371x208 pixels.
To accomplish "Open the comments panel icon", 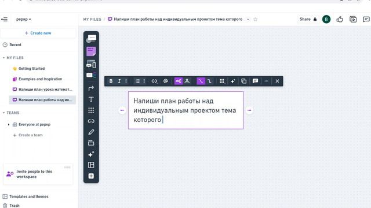I will pos(366,19).
